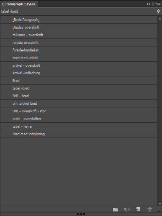The width and height of the screenshot is (162, 216).
Task: Apply the brød med unicial style
Action: (x=79, y=58)
